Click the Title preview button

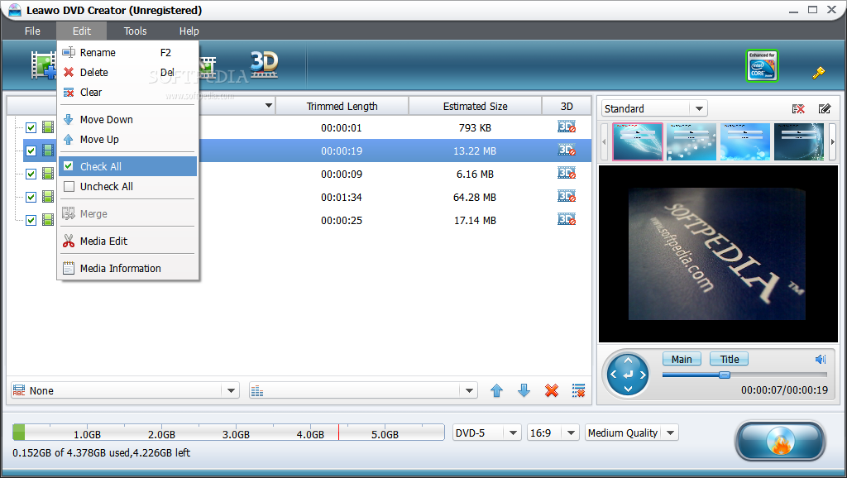point(730,359)
